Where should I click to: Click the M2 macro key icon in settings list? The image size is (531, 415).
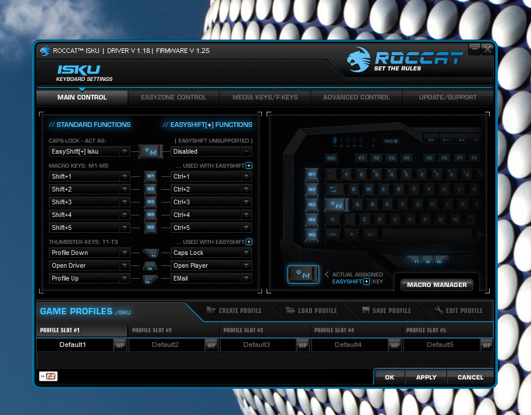click(x=150, y=189)
